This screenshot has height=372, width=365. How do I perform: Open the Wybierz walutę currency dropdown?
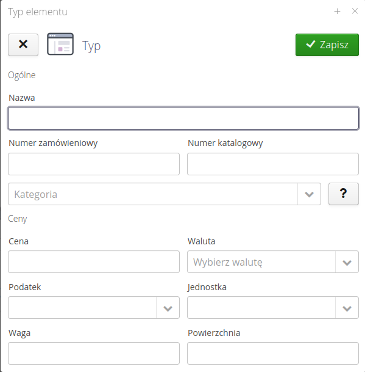pyautogui.click(x=273, y=262)
